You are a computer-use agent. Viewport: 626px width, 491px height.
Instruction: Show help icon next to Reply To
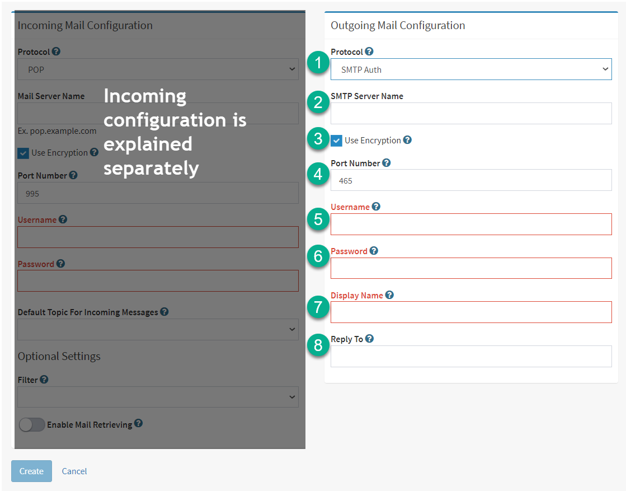pos(370,339)
